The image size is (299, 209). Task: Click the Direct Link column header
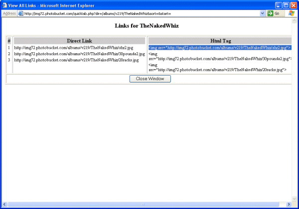tap(79, 41)
